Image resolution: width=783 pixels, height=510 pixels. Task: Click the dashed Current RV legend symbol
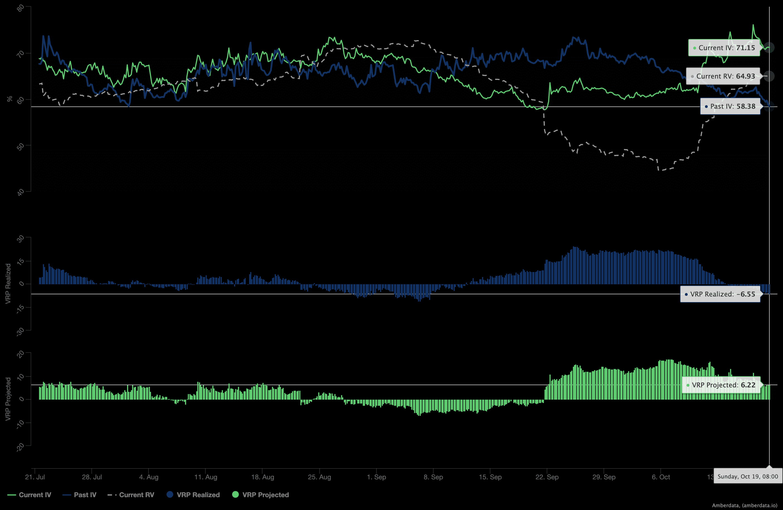click(x=111, y=495)
